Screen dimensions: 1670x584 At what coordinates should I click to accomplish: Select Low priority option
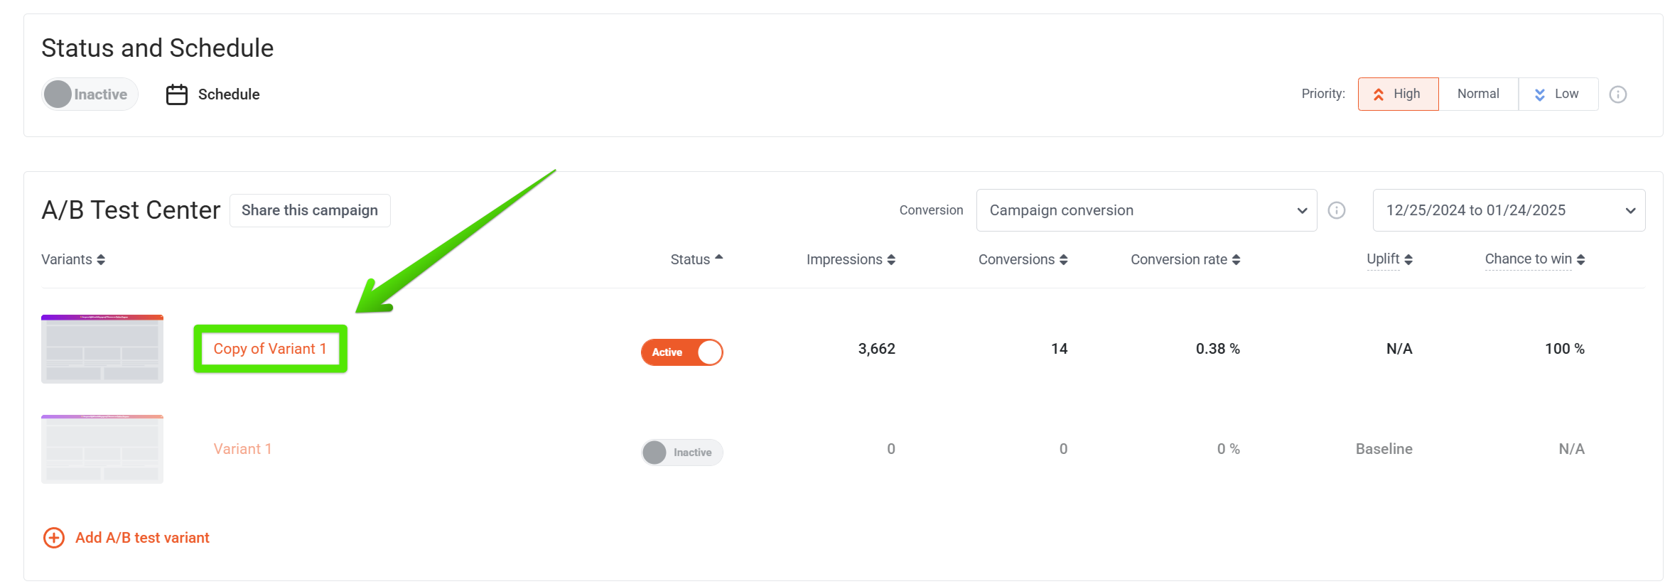1558,94
